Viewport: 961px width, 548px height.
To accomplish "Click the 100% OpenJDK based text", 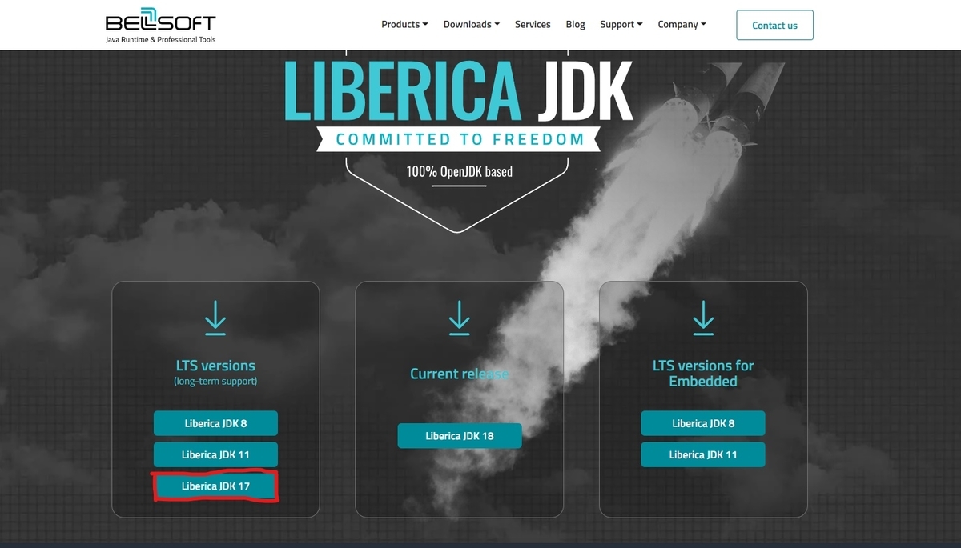I will click(459, 171).
